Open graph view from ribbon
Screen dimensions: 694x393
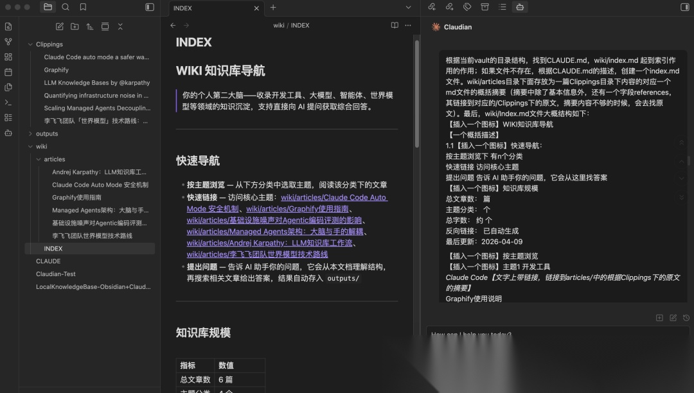(x=8, y=42)
